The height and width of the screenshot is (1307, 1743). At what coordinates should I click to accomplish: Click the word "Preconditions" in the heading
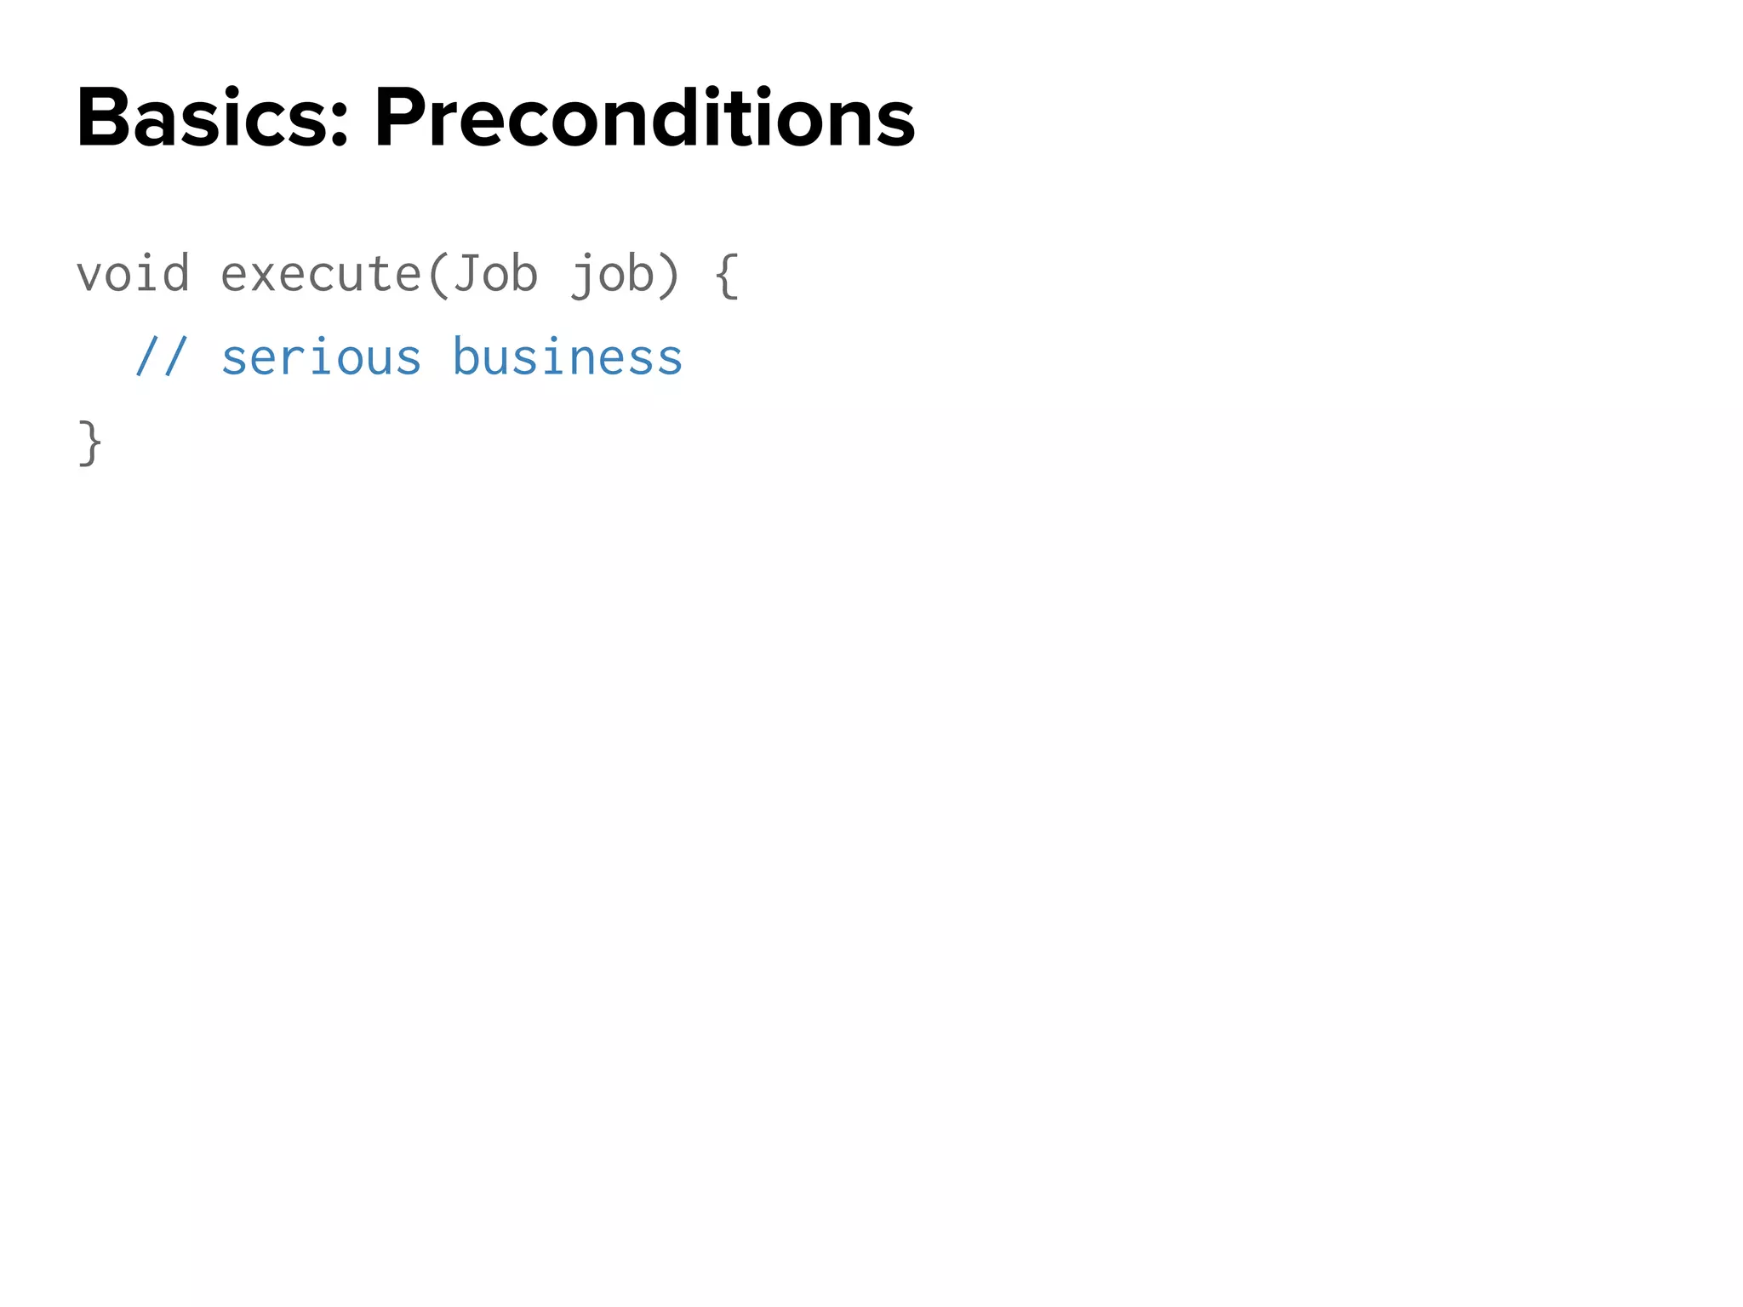point(644,118)
